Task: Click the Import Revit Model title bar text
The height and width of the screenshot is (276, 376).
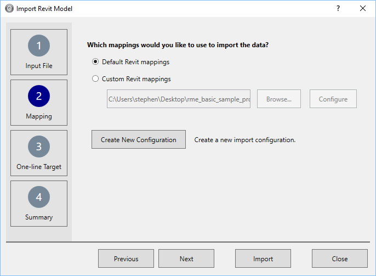Action: [44, 9]
